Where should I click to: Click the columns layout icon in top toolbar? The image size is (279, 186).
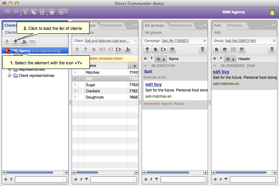click(x=52, y=12)
